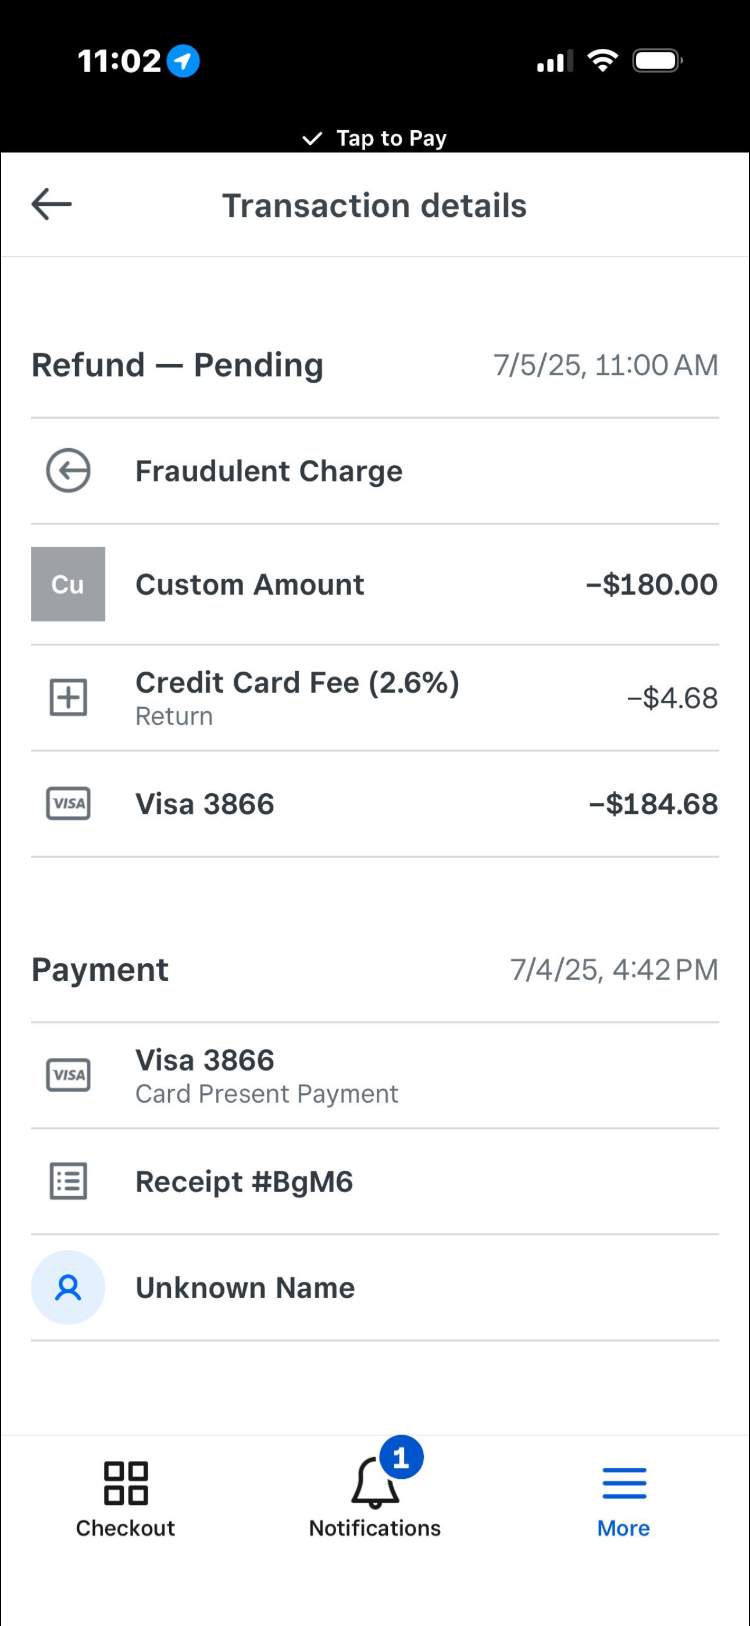Tap the Custom Amount line item

[250, 584]
